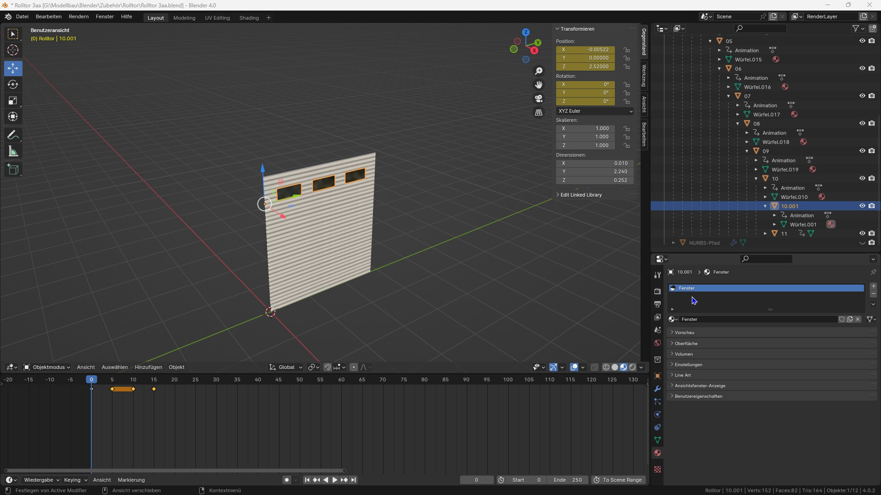Activate the Rotate tool
The image size is (881, 495).
click(x=13, y=84)
